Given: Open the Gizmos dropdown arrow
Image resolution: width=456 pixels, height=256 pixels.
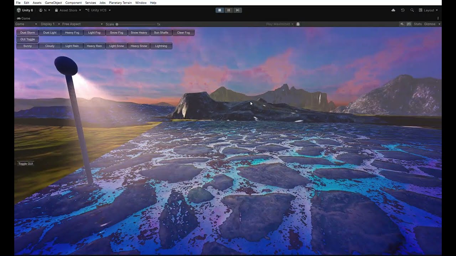Looking at the screenshot, I should point(439,24).
